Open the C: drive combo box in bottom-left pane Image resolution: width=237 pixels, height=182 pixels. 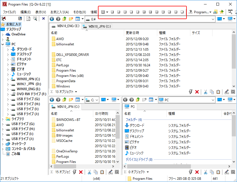(x=92, y=100)
